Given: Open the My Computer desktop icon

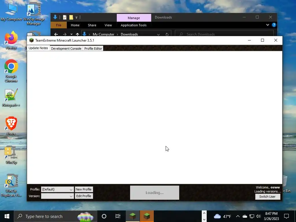Looking at the screenshot, I should tap(11, 12).
